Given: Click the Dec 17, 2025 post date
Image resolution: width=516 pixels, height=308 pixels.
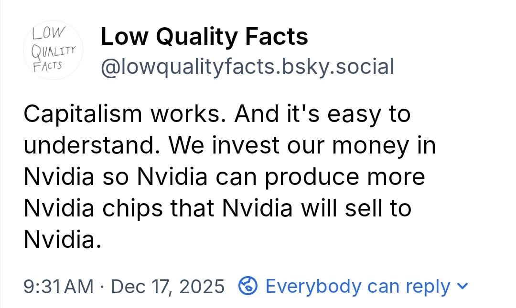Looking at the screenshot, I should 167,286.
